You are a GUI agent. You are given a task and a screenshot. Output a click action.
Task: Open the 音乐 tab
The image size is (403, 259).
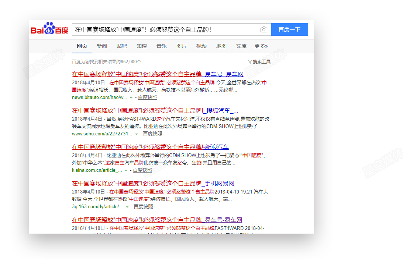162,46
